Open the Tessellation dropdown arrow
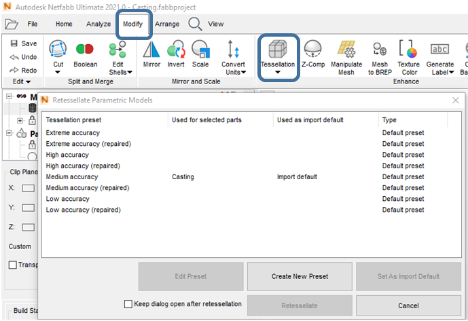The image size is (468, 321). click(278, 72)
